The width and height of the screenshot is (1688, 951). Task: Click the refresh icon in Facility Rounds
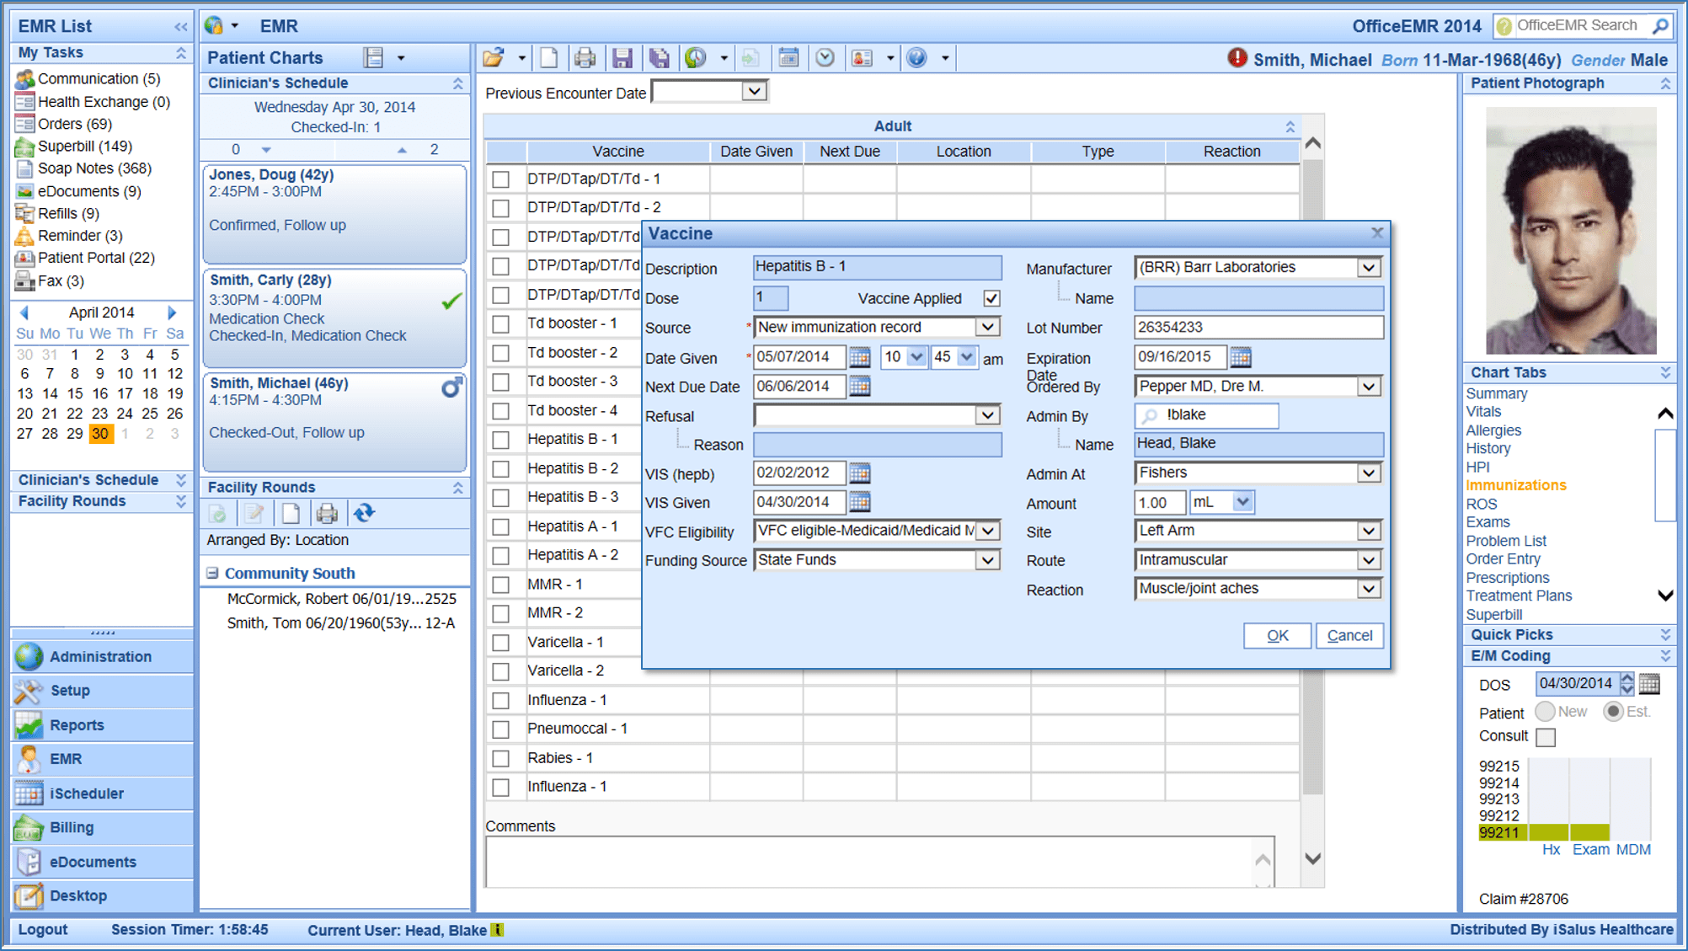[x=364, y=513]
